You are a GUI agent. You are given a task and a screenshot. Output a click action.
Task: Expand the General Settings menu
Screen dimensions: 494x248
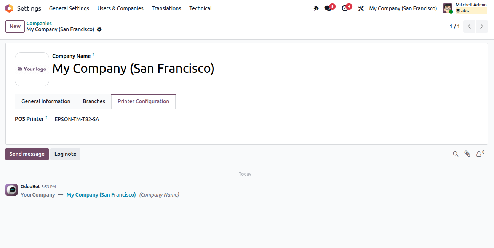click(69, 8)
